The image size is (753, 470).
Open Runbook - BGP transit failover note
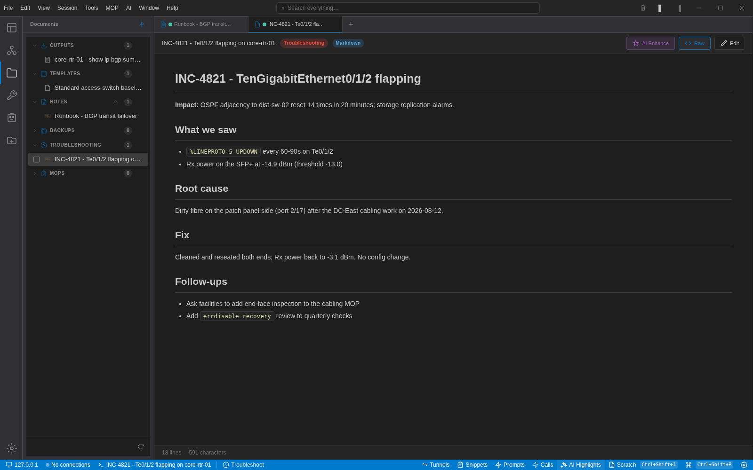coord(88,116)
